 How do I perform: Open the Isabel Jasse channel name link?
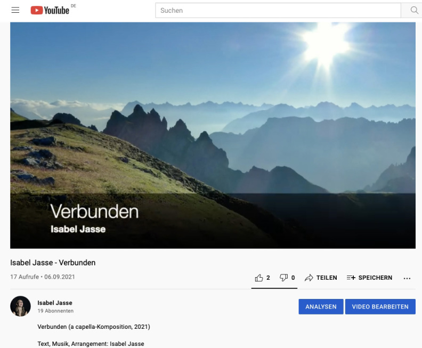click(55, 303)
